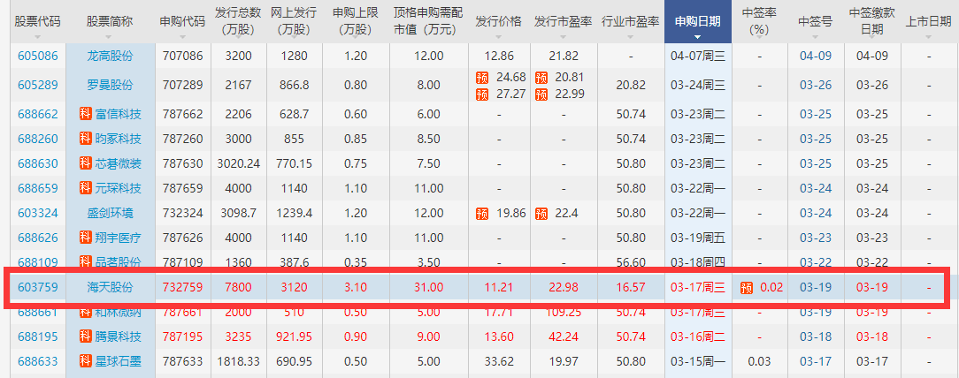Open stock code 605086 link

(x=38, y=56)
